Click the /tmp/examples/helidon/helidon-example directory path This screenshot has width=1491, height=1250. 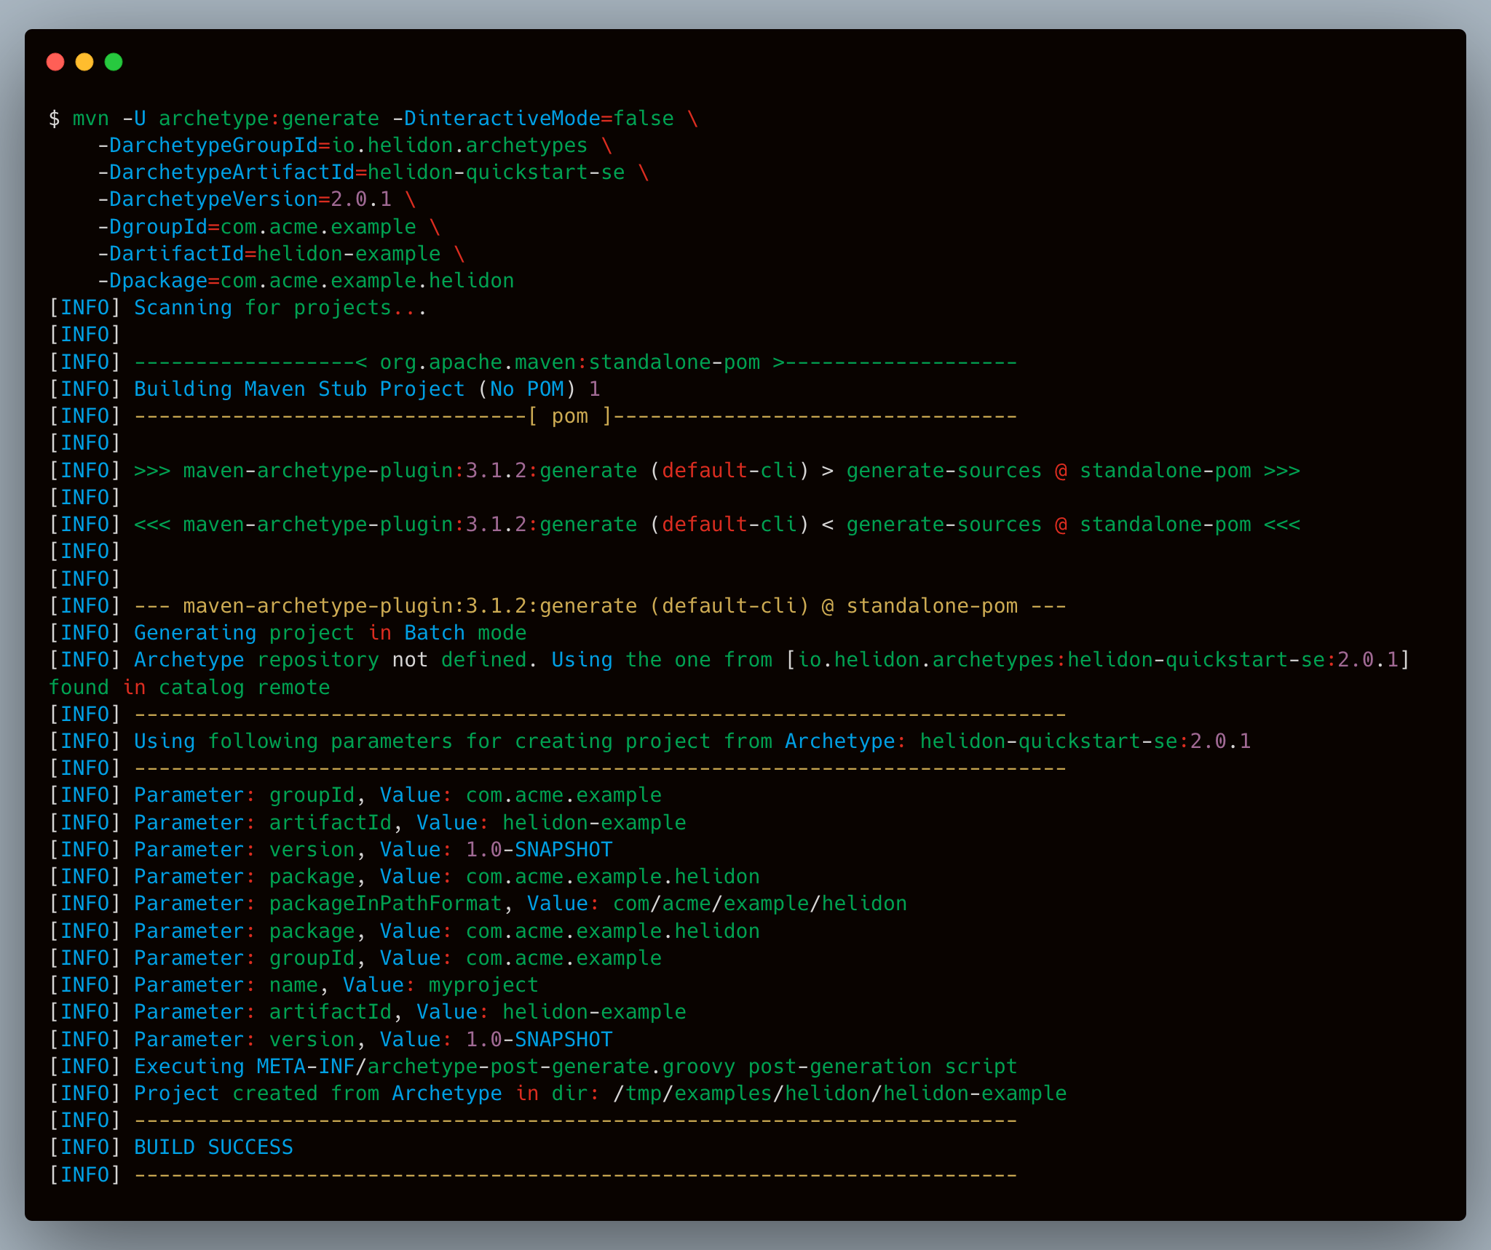click(839, 1094)
